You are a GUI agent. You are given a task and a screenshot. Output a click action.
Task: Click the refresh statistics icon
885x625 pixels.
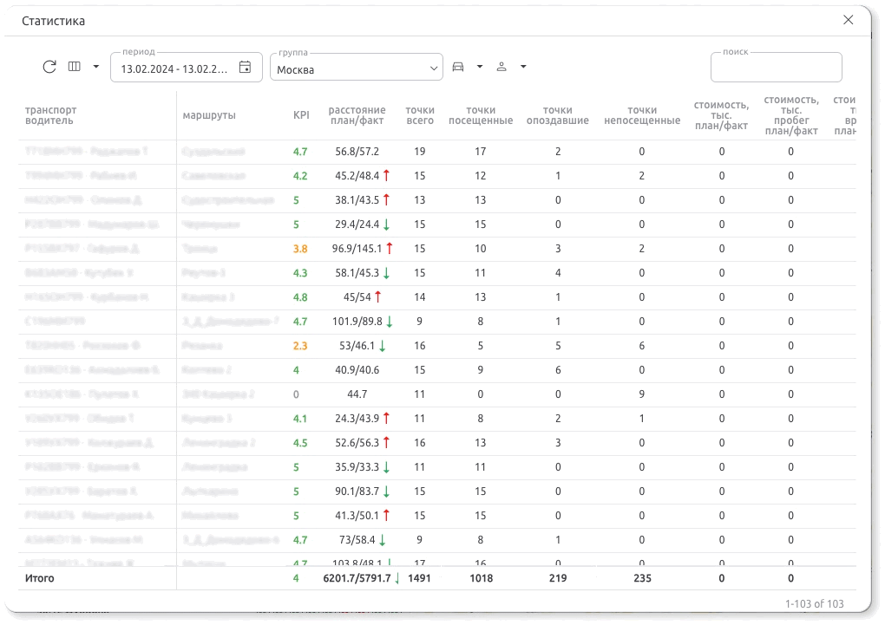tap(49, 67)
